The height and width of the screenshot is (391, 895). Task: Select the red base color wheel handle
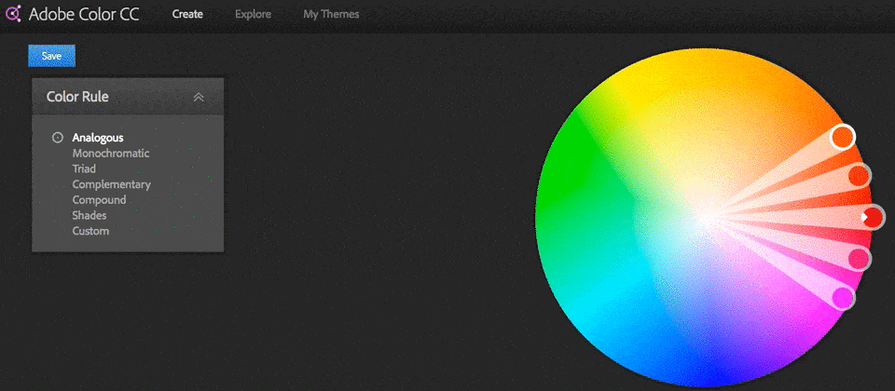pos(873,217)
